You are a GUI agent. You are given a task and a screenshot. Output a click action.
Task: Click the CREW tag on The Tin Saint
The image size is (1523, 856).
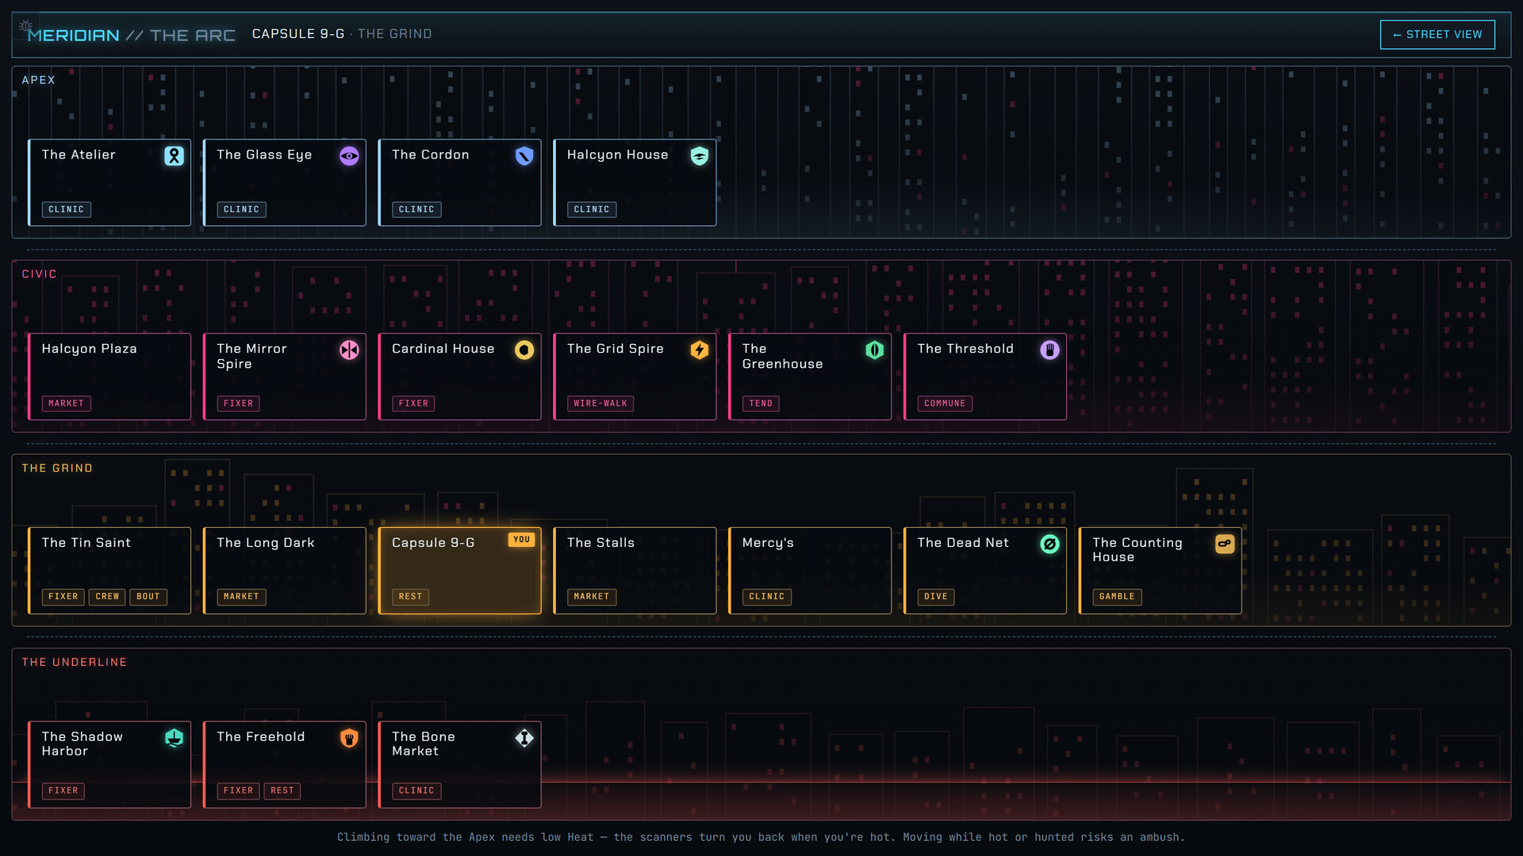[x=107, y=597]
